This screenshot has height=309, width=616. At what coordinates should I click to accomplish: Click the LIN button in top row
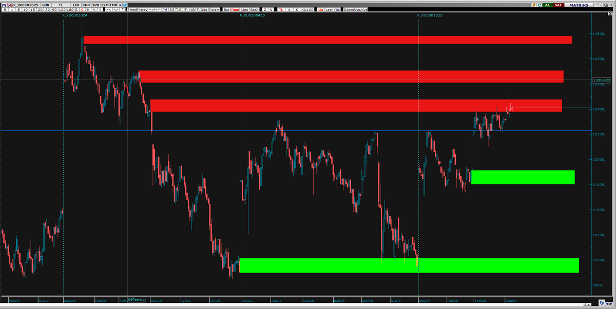[76, 5]
